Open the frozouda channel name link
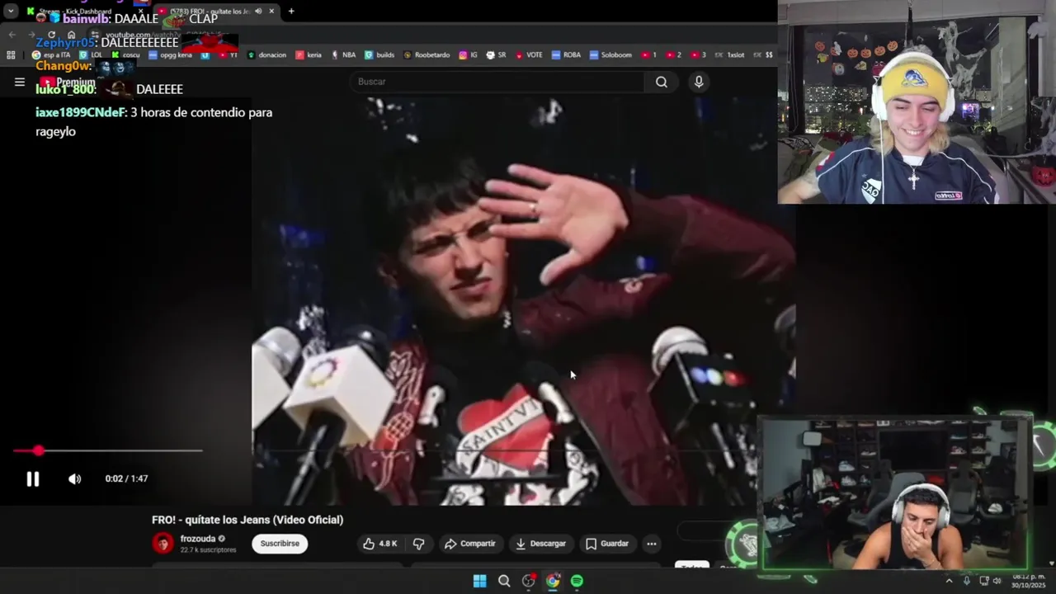The height and width of the screenshot is (594, 1056). [x=197, y=539]
